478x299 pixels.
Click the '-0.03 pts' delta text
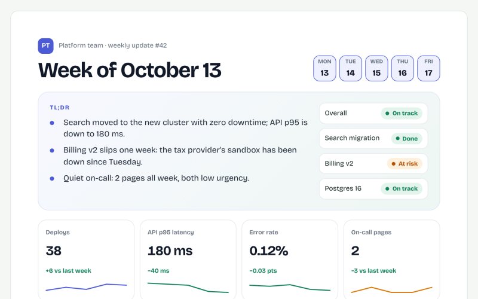pos(263,271)
